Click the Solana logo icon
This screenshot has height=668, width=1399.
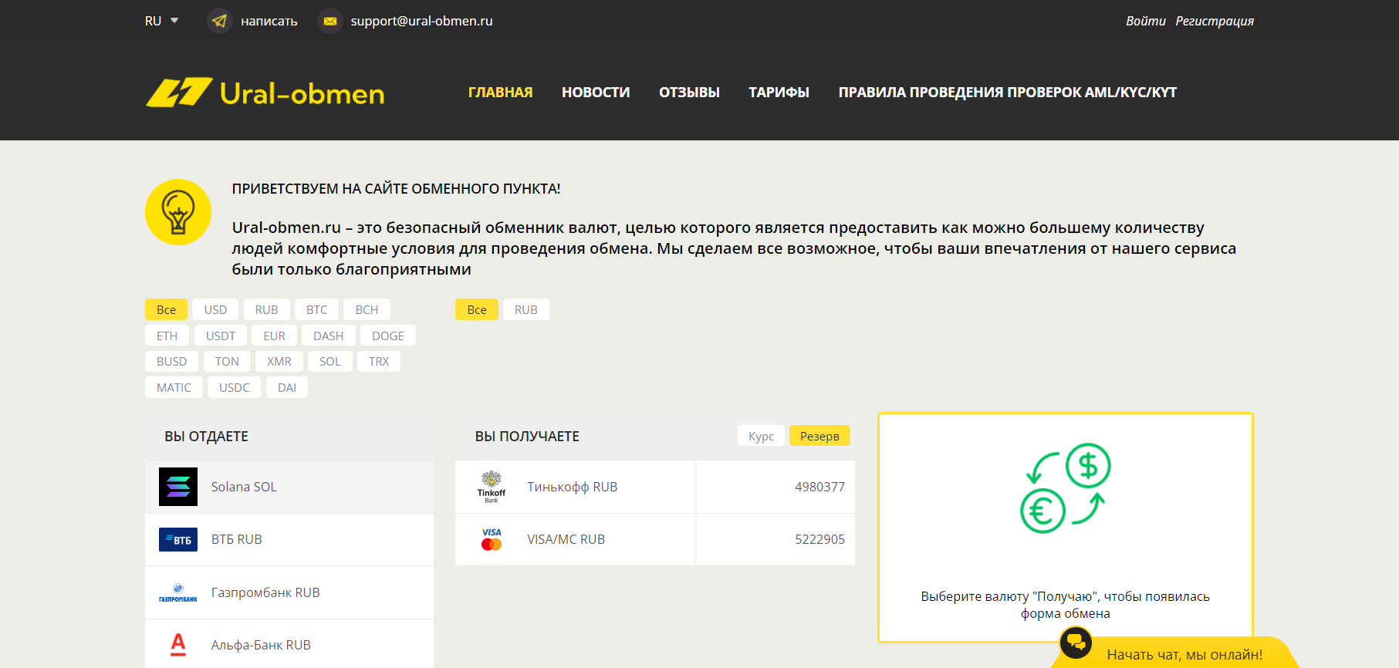click(178, 487)
